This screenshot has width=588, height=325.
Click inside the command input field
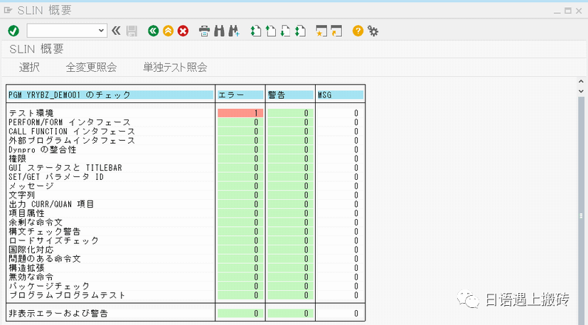tap(63, 31)
